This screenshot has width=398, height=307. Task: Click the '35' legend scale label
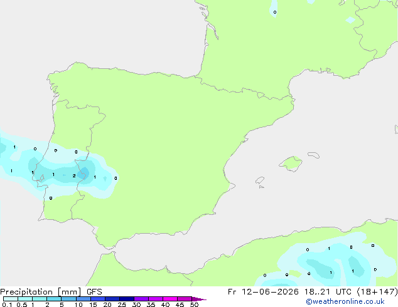[x=151, y=304]
